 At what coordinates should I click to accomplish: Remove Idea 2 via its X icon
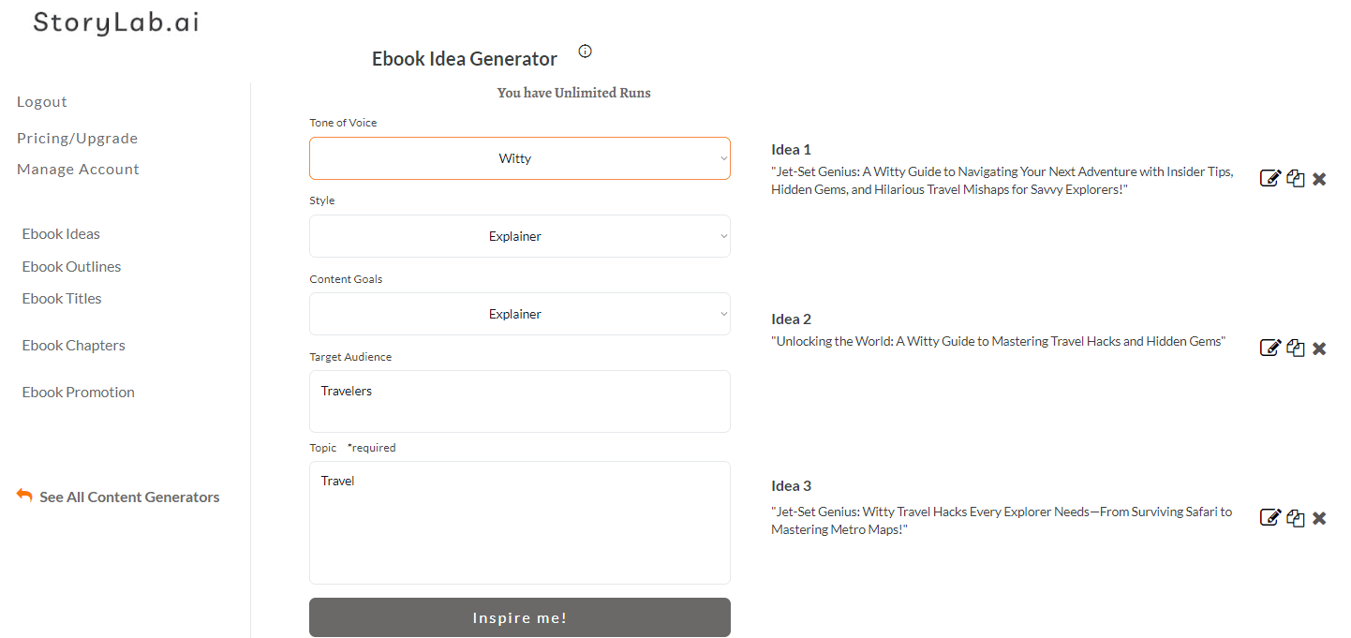coord(1319,348)
